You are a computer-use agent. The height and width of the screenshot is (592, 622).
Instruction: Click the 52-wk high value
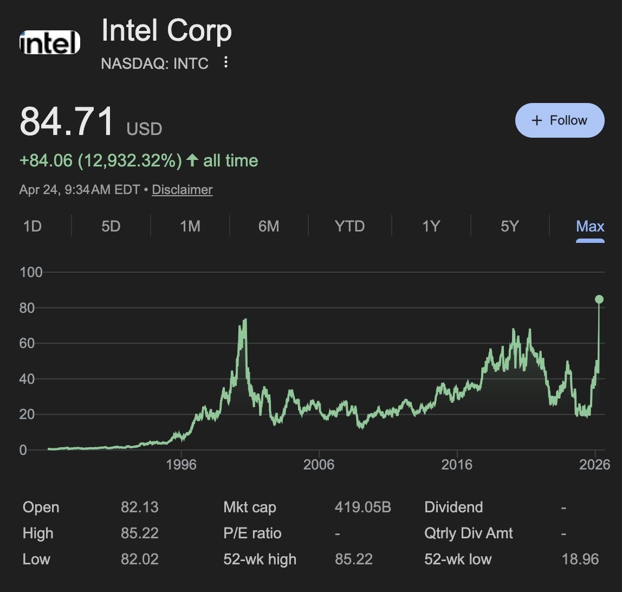(x=354, y=559)
